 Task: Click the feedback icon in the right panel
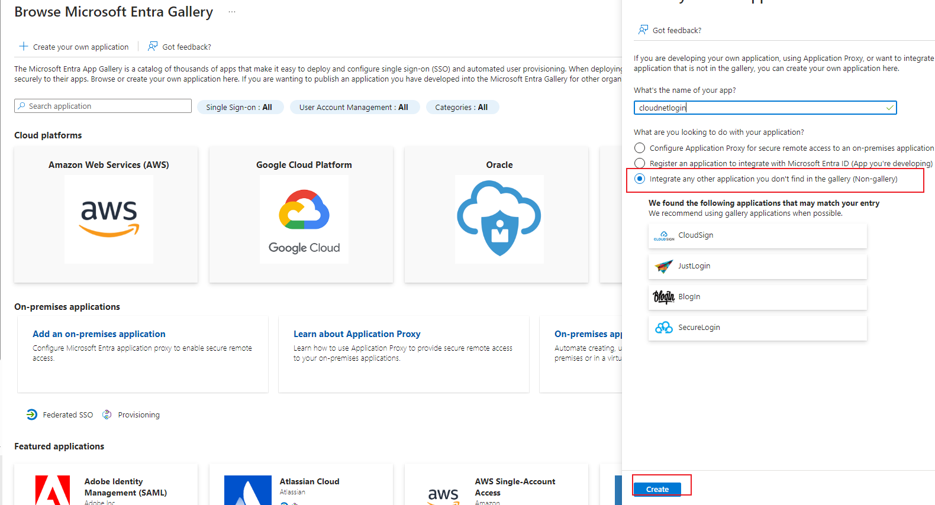[x=643, y=30]
